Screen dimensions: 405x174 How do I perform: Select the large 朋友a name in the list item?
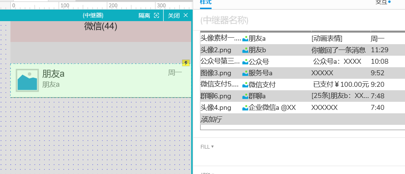tap(53, 74)
